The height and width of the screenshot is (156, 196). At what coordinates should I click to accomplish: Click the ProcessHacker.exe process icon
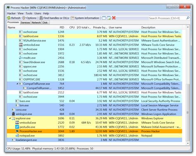(17, 131)
